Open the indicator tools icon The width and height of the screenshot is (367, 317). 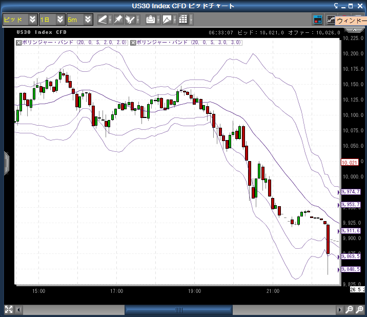click(131, 19)
